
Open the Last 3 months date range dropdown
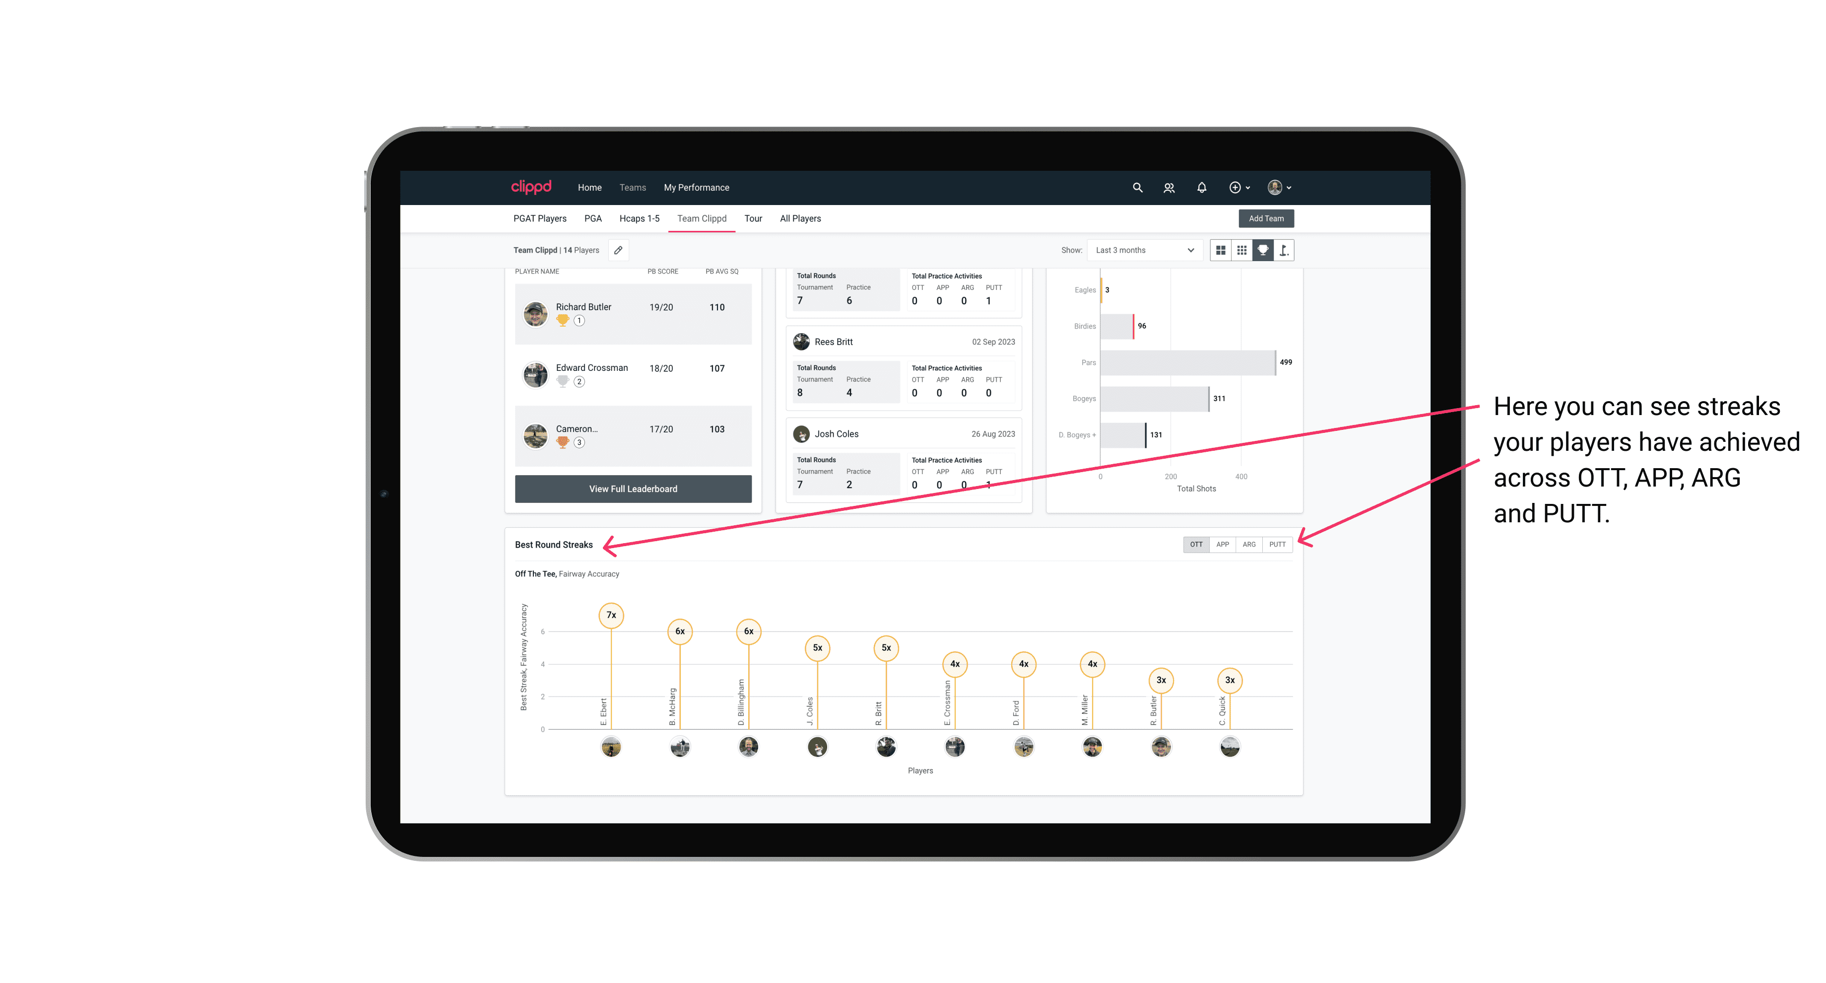click(1143, 251)
